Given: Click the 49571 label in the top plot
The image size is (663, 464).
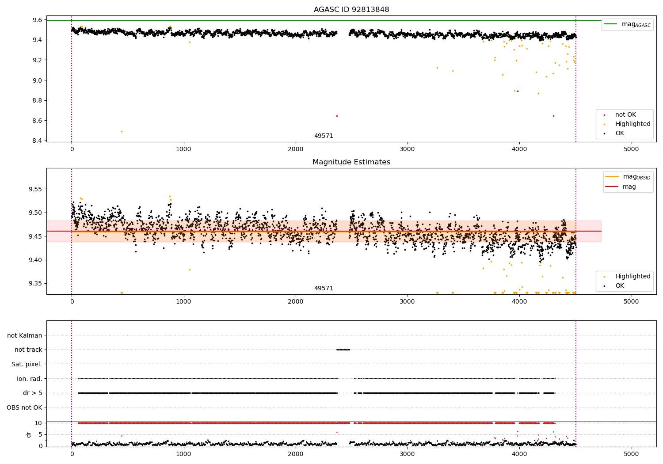Looking at the screenshot, I should (324, 136).
